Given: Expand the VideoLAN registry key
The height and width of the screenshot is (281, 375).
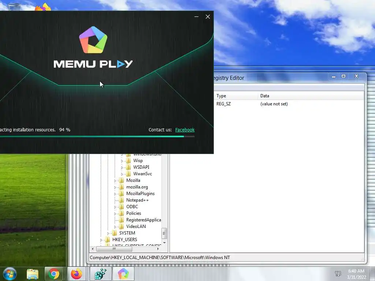Looking at the screenshot, I should [115, 227].
